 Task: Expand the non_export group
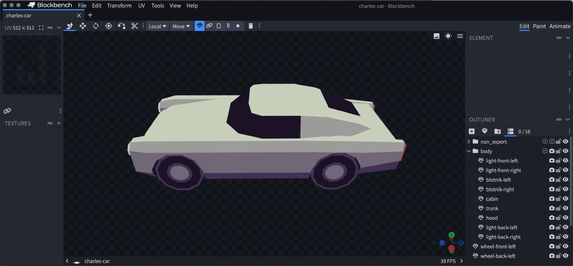click(x=469, y=142)
